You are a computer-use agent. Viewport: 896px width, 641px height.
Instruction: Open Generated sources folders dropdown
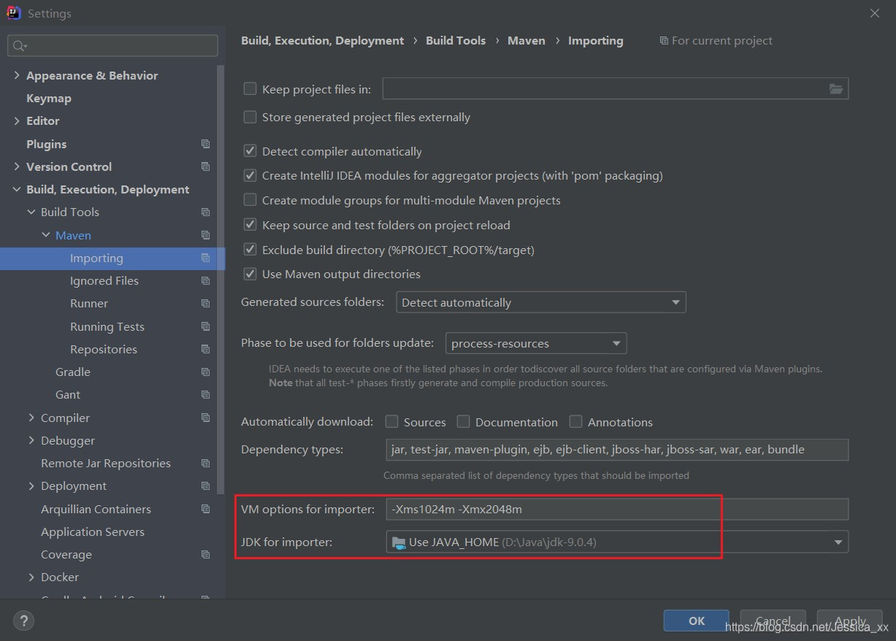coord(541,302)
